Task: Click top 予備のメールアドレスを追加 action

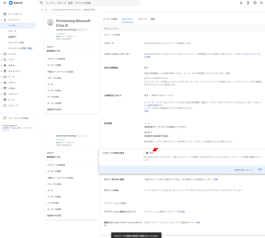Action: tap(60, 72)
